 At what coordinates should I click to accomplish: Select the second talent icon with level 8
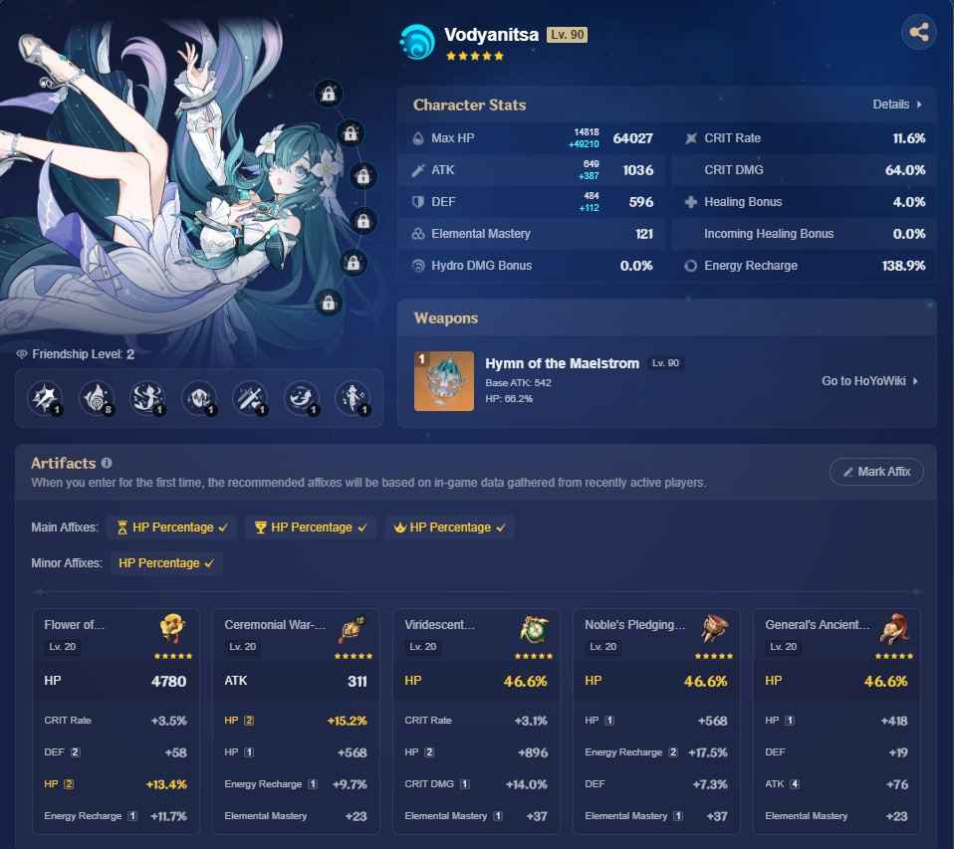(97, 398)
